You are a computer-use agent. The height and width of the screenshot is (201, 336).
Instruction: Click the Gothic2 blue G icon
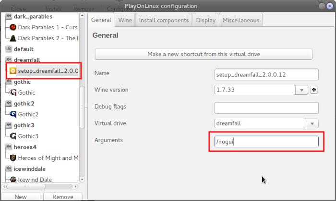13,114
